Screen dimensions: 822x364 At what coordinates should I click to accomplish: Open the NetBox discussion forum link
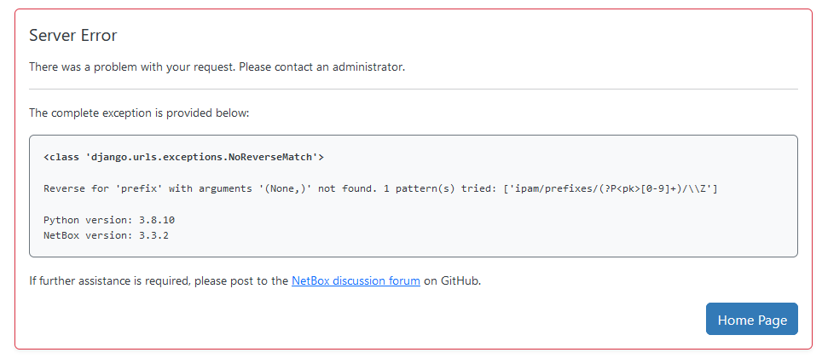point(356,280)
